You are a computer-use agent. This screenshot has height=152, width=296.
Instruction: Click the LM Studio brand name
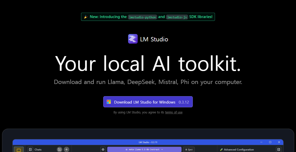154,39
